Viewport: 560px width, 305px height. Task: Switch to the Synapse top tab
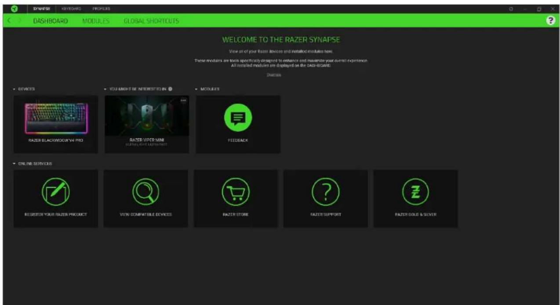pos(41,9)
